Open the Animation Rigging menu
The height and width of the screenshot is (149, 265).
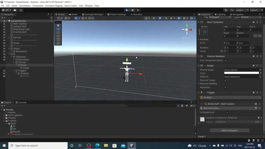(54, 6)
